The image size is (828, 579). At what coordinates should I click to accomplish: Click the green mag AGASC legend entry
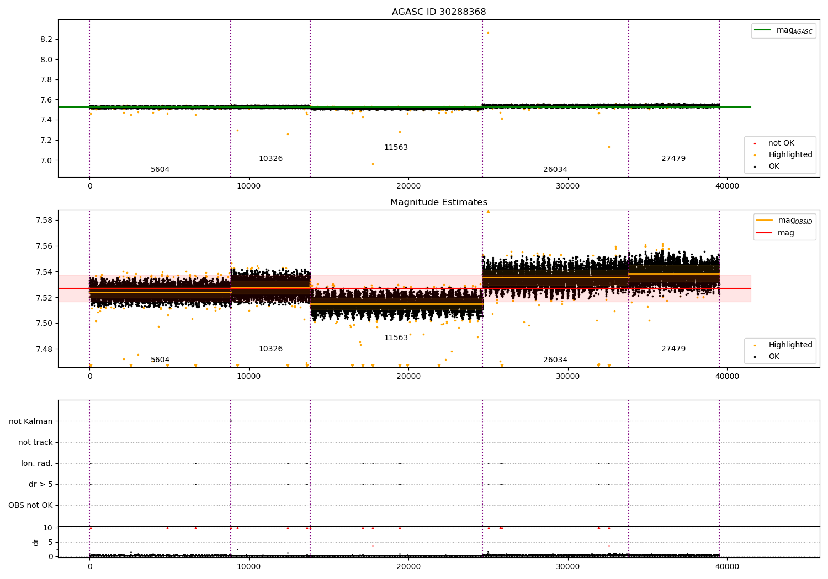coord(783,30)
